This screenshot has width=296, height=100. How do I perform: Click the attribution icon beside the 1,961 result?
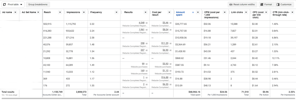[x=146, y=30]
